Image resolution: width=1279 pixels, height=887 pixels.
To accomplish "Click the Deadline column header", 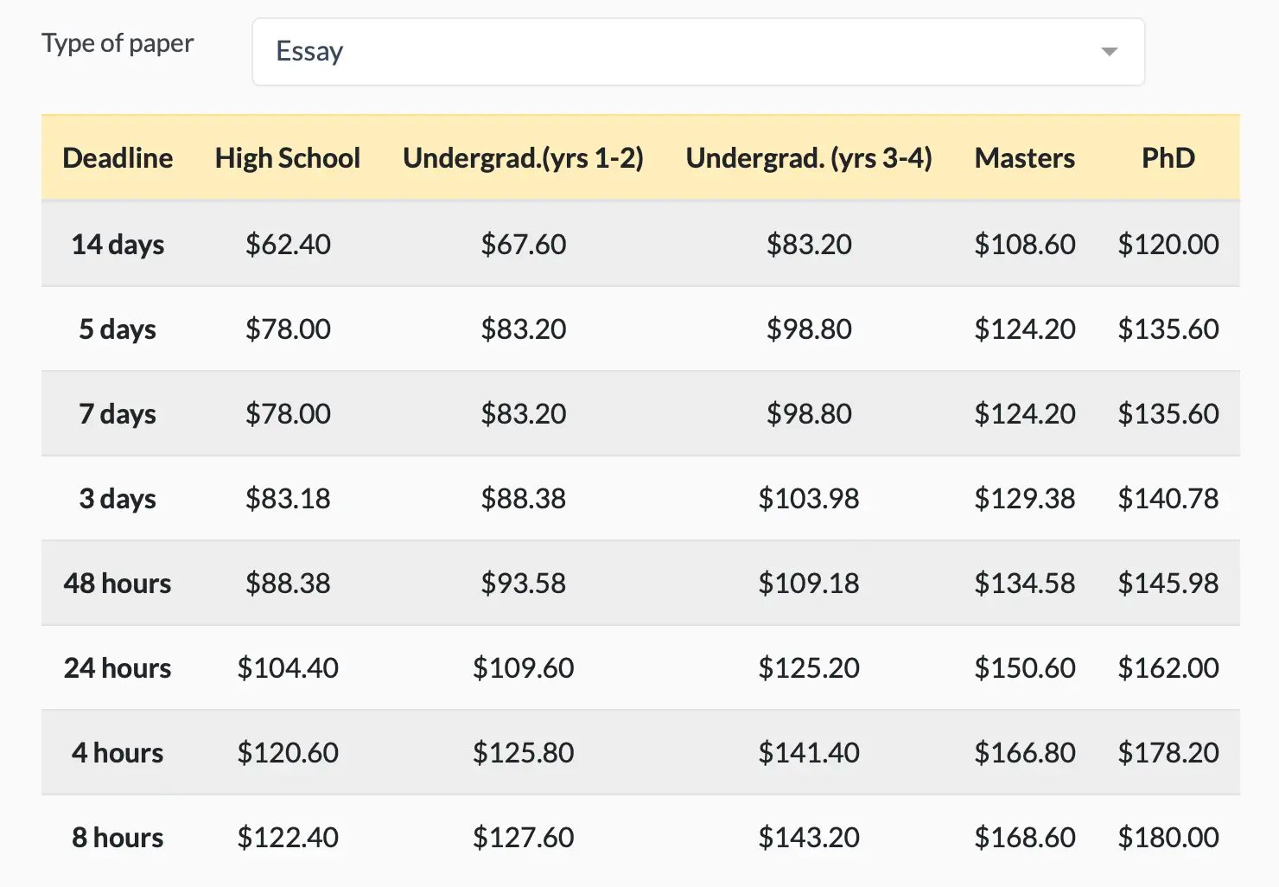I will coord(118,157).
